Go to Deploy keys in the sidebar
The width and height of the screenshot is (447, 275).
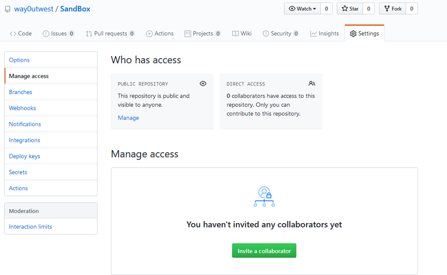[x=24, y=156]
